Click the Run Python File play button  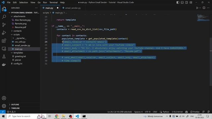pos(197,8)
